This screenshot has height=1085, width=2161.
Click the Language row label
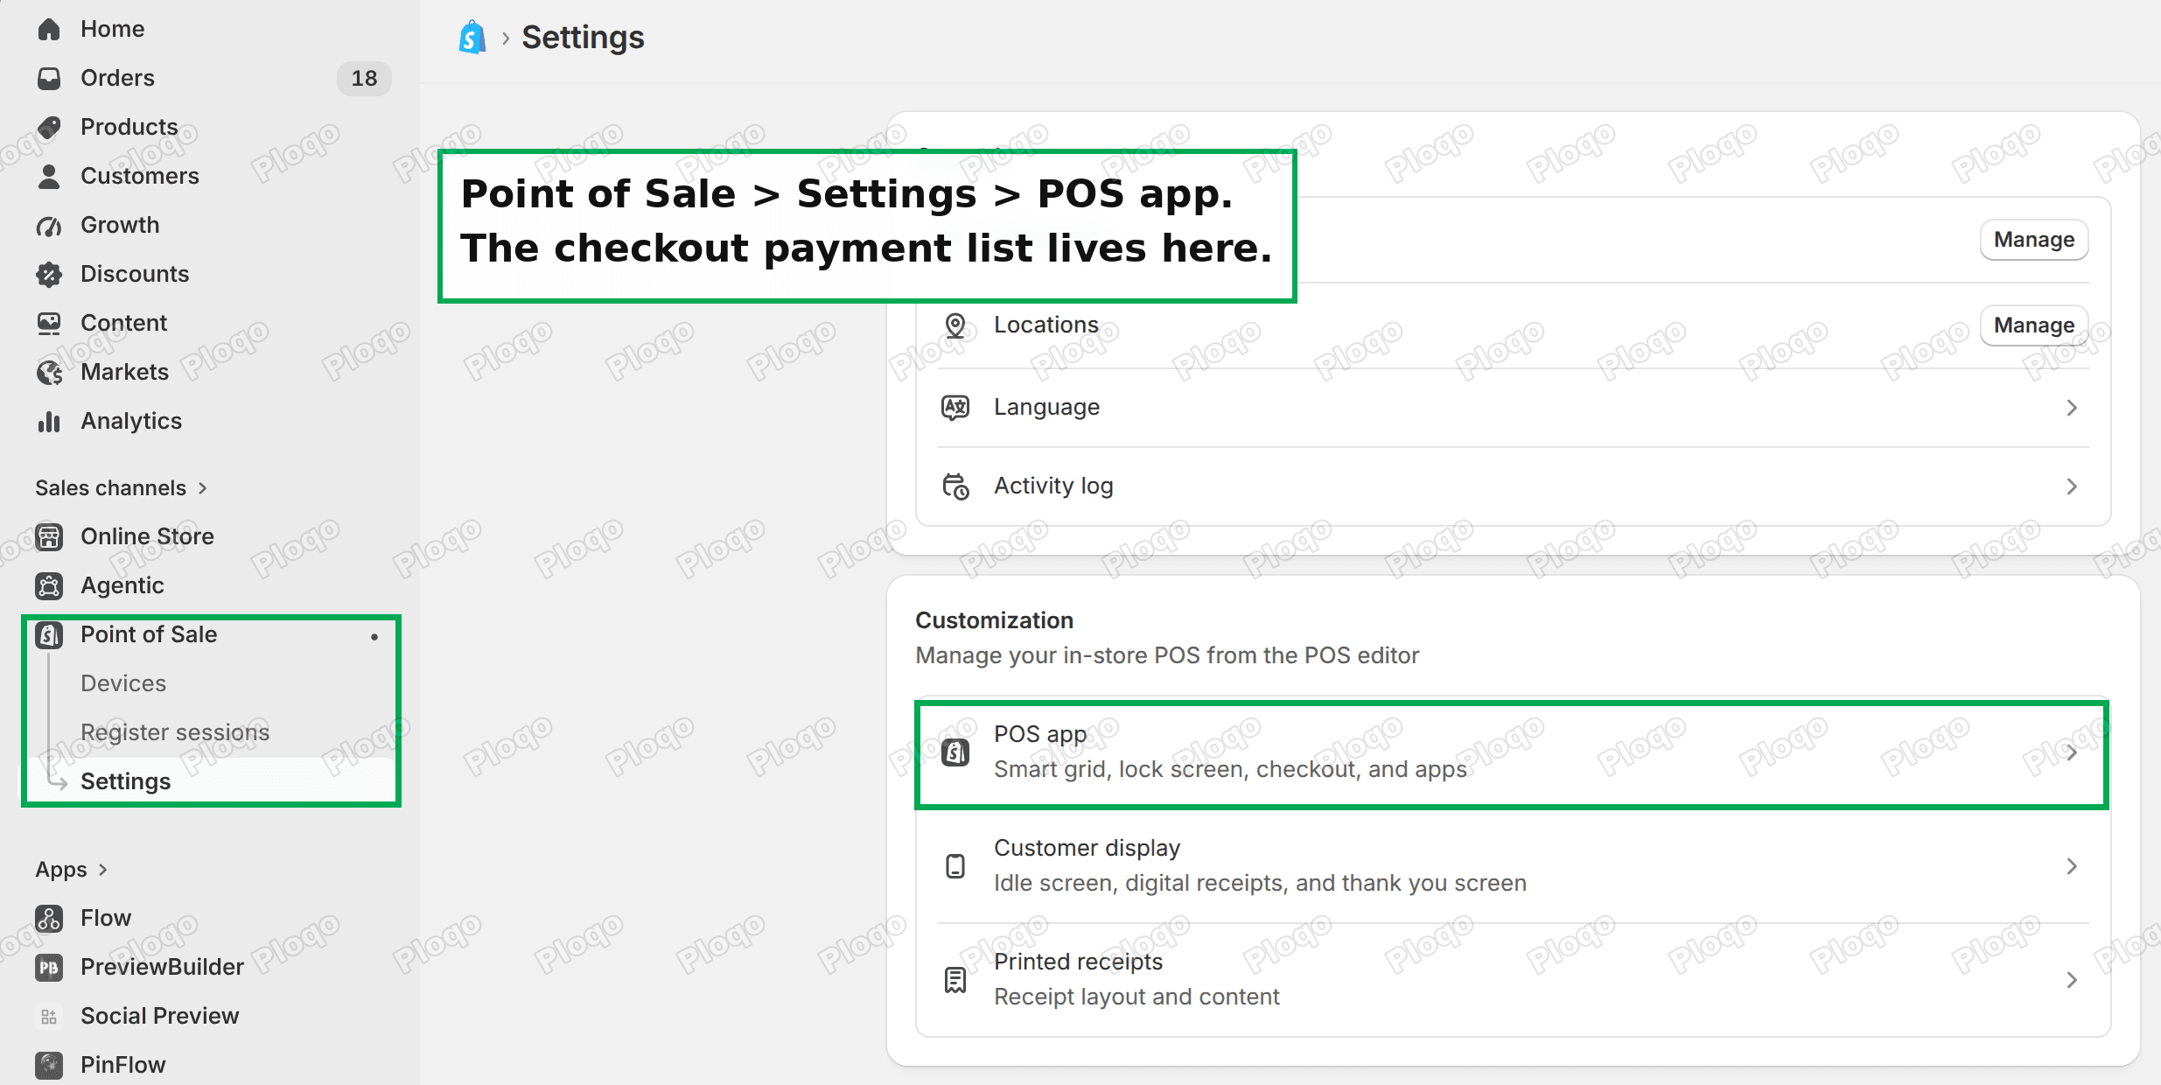click(1046, 408)
